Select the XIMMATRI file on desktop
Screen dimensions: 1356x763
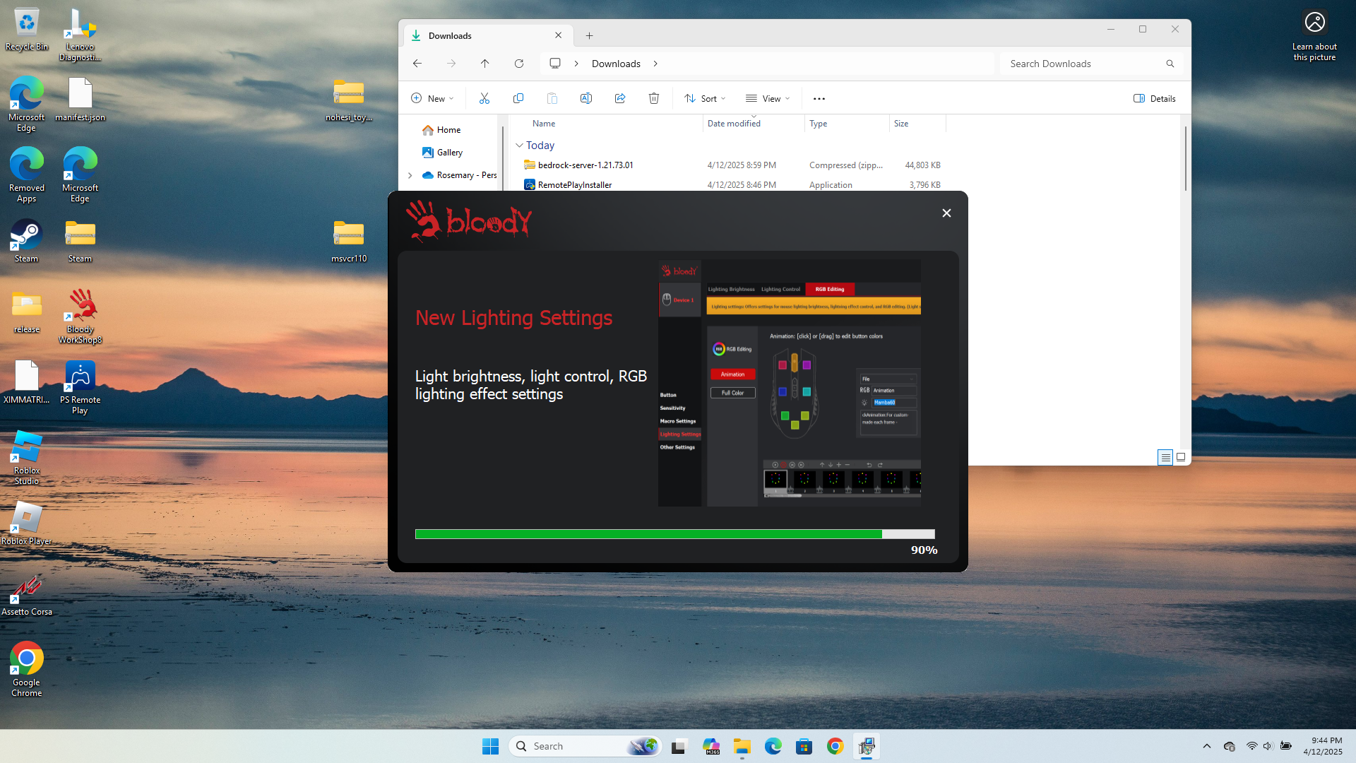(27, 382)
